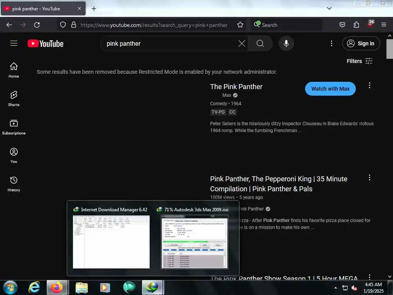Viewport: 393px width, 295px height.
Task: Open Firefox application menu
Action: click(384, 25)
